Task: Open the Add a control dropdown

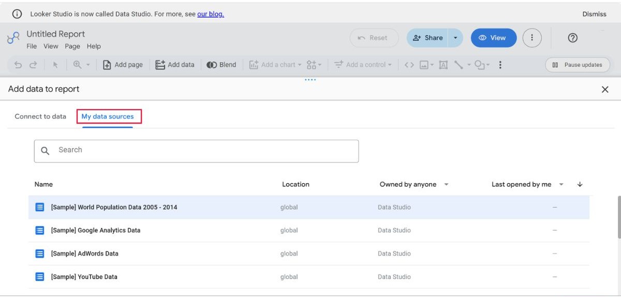Action: [362, 65]
